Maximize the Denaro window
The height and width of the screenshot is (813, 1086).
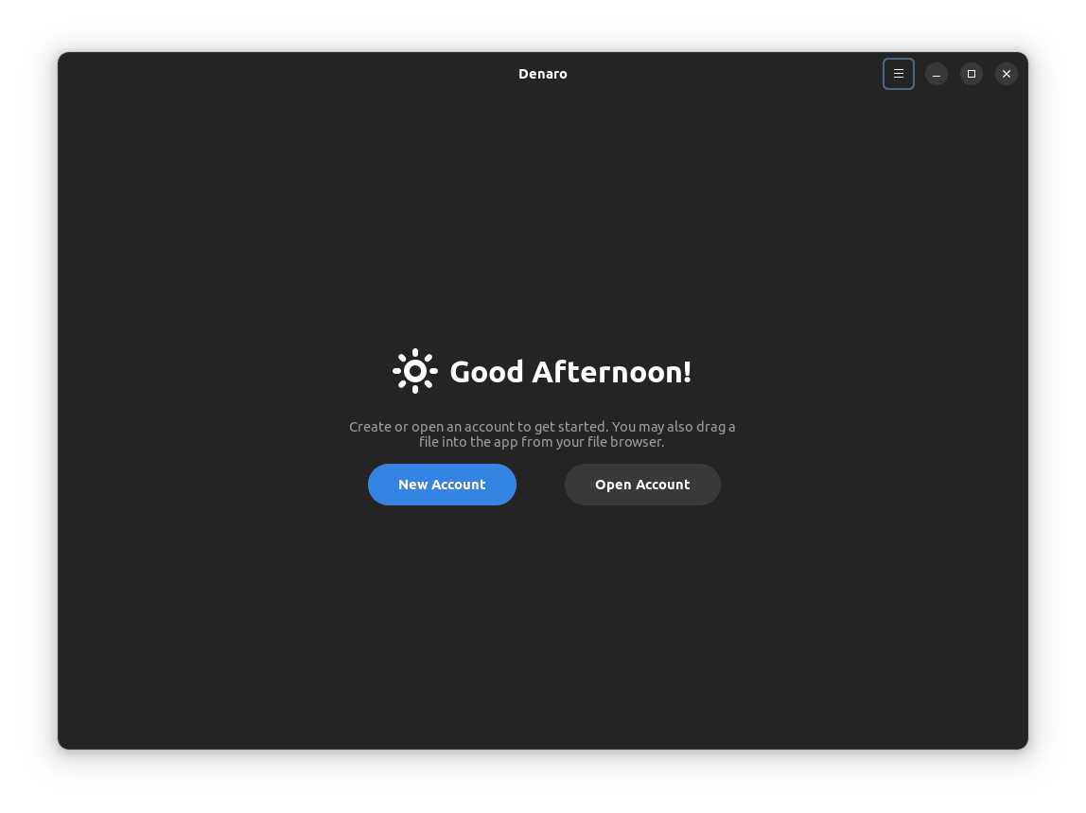971,74
